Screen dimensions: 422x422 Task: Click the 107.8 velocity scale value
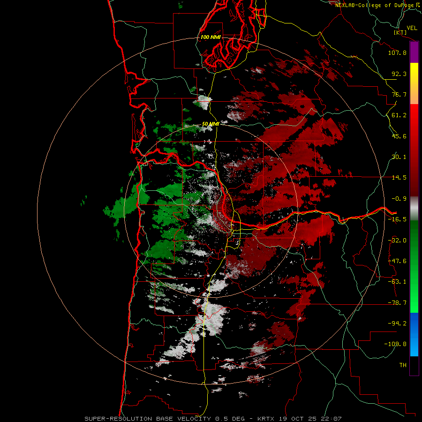[397, 53]
